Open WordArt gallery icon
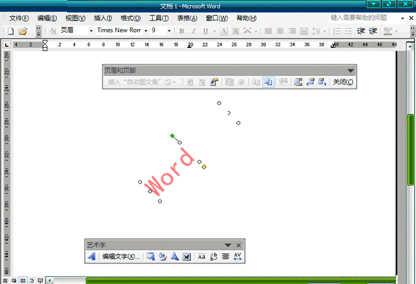 (150, 256)
